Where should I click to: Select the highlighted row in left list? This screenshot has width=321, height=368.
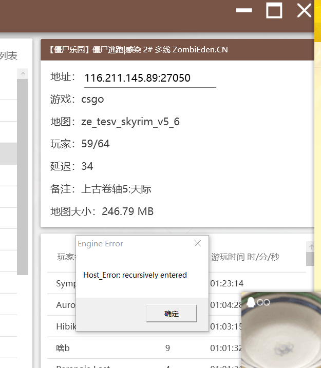[8, 153]
